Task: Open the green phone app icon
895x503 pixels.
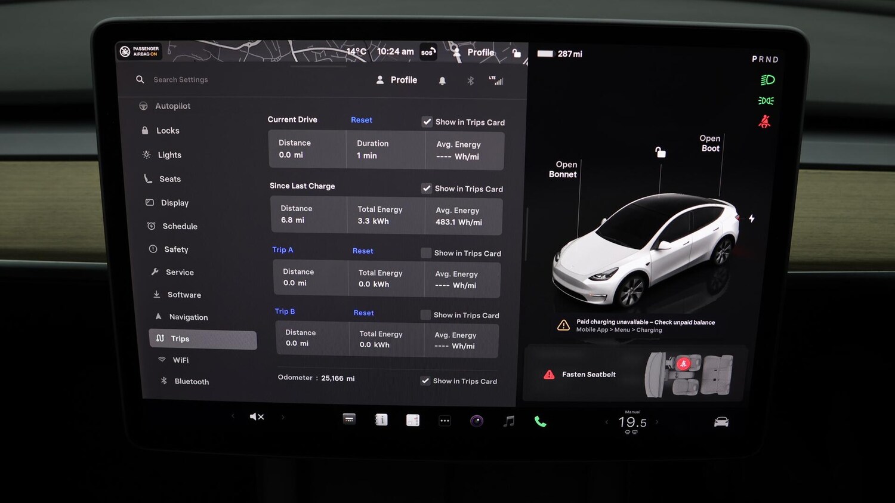Action: click(540, 422)
